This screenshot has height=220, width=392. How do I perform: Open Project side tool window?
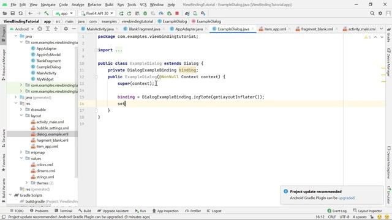[x=4, y=35]
